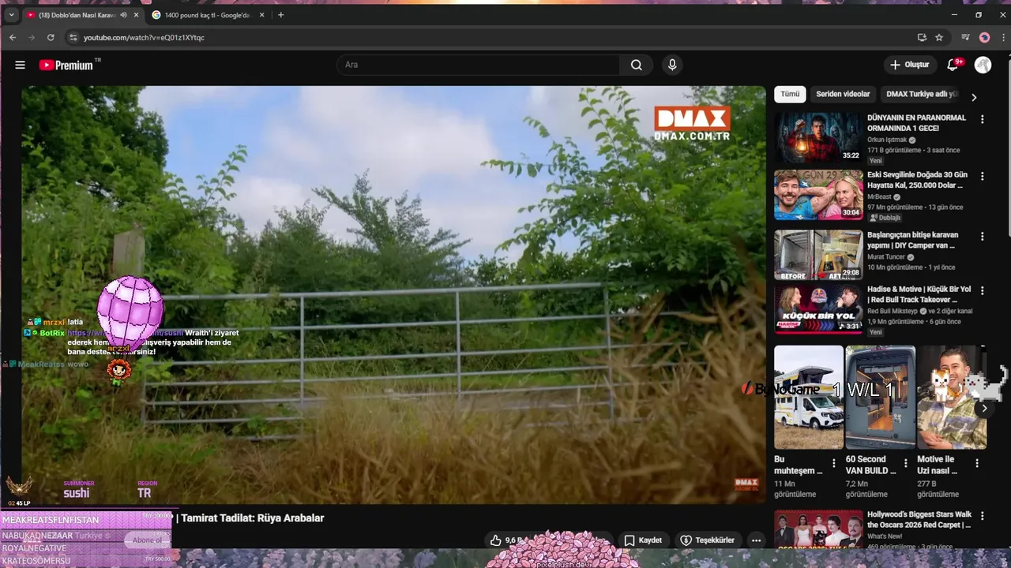Close the Doblo'dan Nasıl Karavan tab
The width and height of the screenshot is (1011, 568).
click(x=137, y=15)
